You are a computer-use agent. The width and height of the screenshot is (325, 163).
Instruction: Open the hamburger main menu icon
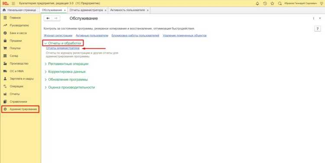pyautogui.click(x=13, y=3)
